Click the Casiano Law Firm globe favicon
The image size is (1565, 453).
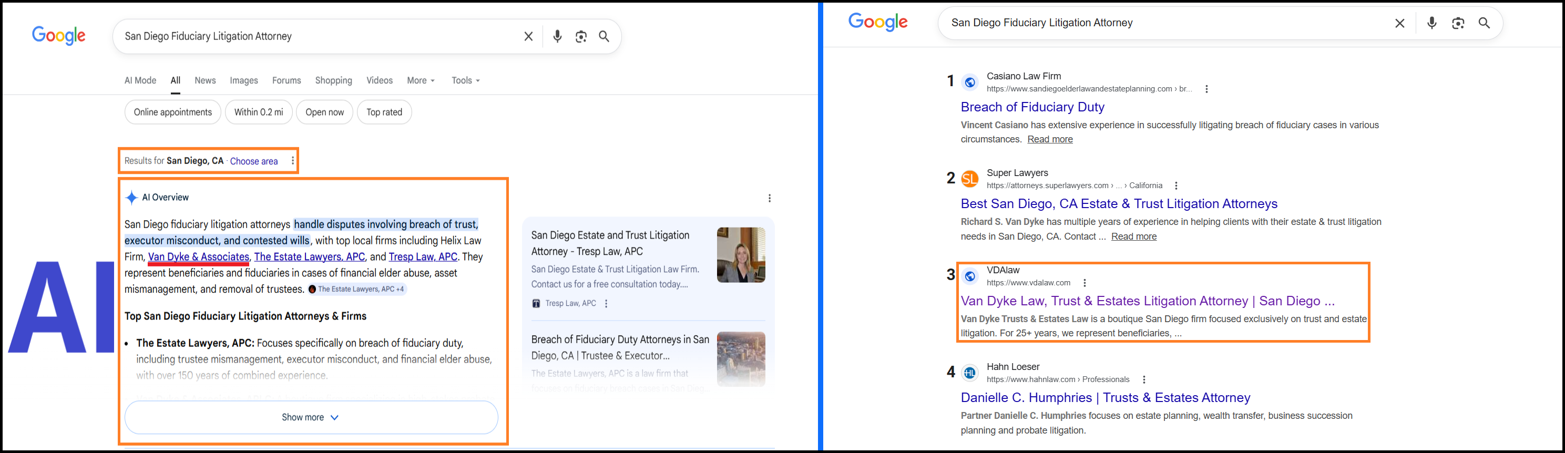coord(970,83)
